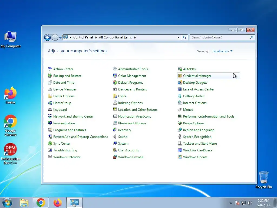Focus the Search Control Panel field
277x208 pixels.
tap(222, 37)
